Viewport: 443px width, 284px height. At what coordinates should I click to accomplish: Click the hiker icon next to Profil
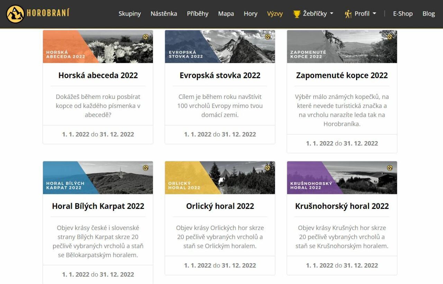coord(348,14)
